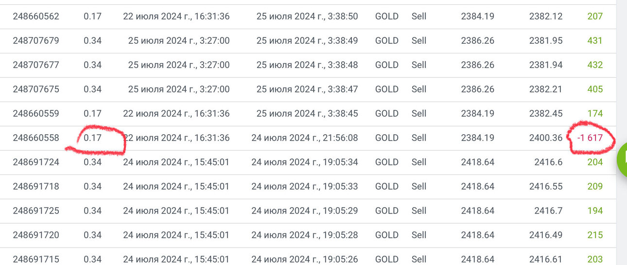Click profit value 194
Image resolution: width=627 pixels, height=265 pixels.
595,211
